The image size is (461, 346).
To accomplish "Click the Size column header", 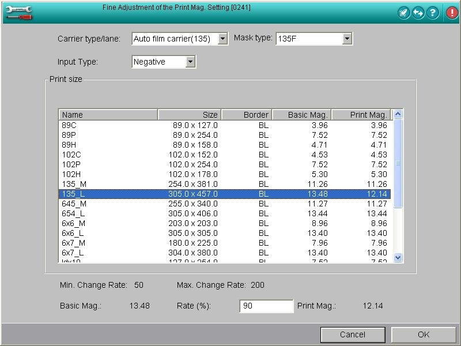I will coord(190,115).
